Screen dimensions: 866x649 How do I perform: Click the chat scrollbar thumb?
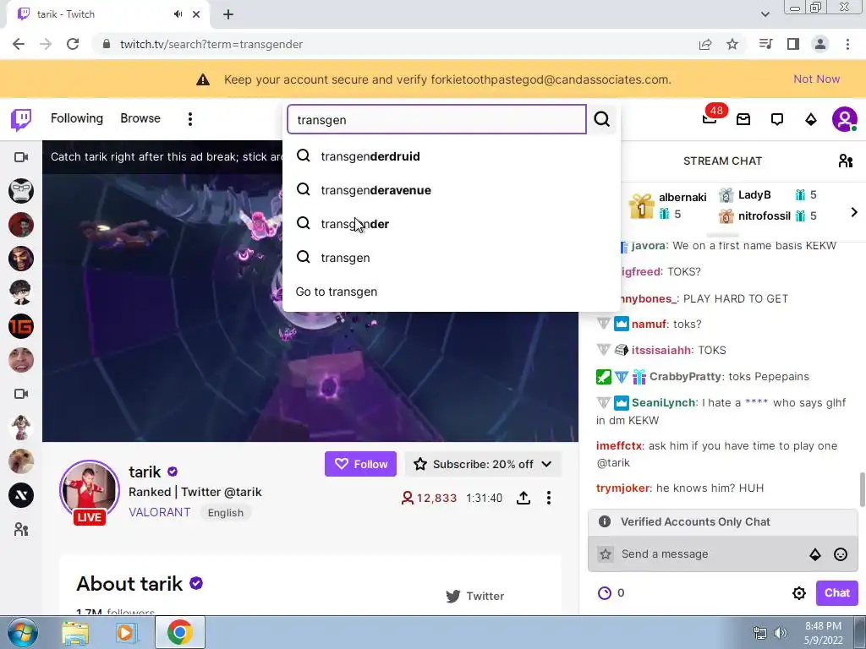[862, 489]
